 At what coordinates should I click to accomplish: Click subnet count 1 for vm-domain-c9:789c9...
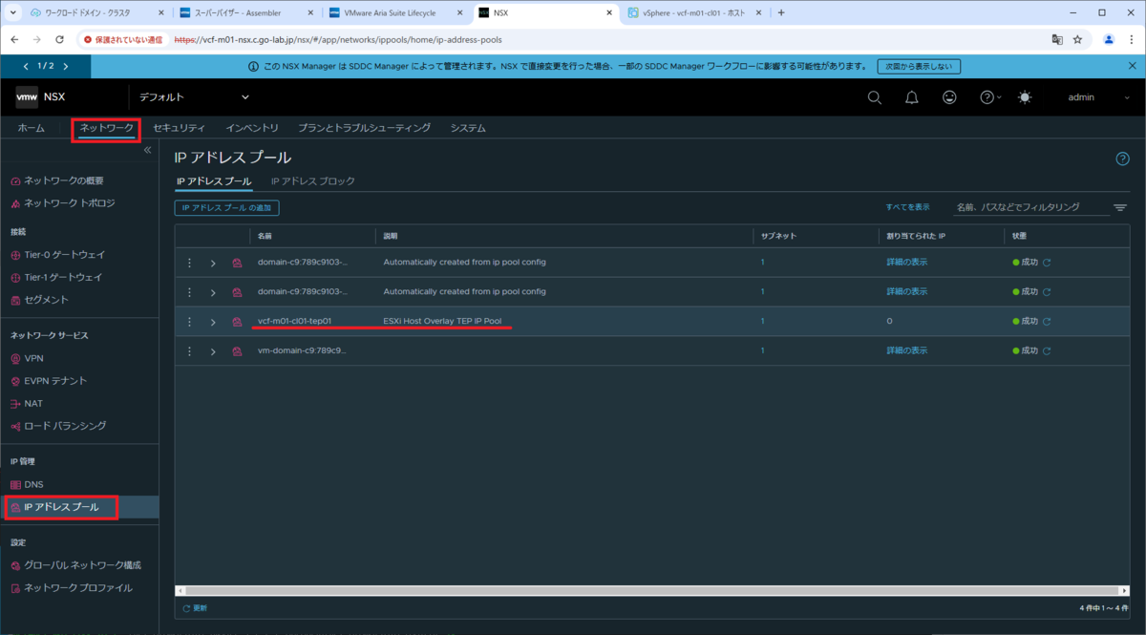click(x=762, y=350)
